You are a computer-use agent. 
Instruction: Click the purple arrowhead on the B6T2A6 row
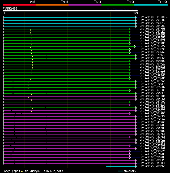coord(136,96)
